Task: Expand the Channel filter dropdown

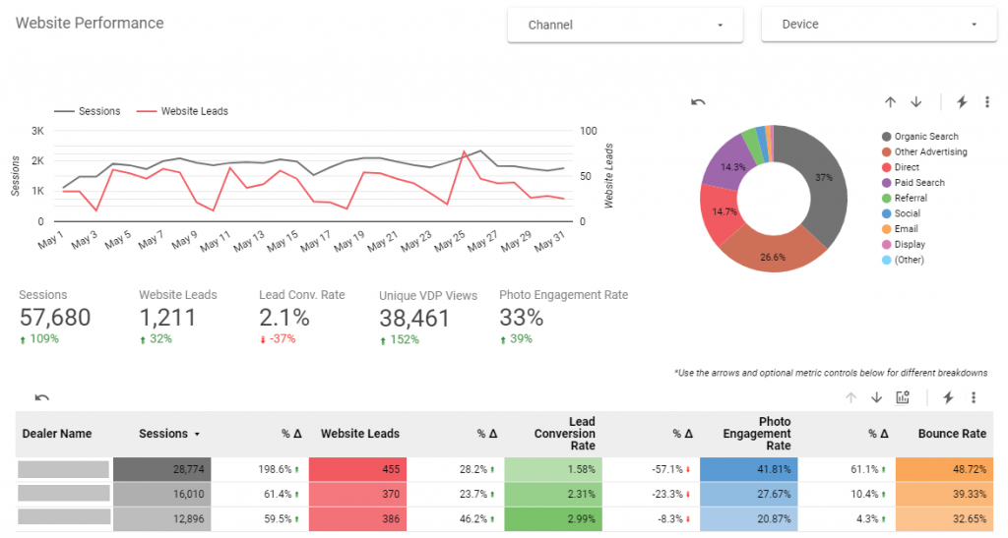Action: (625, 25)
